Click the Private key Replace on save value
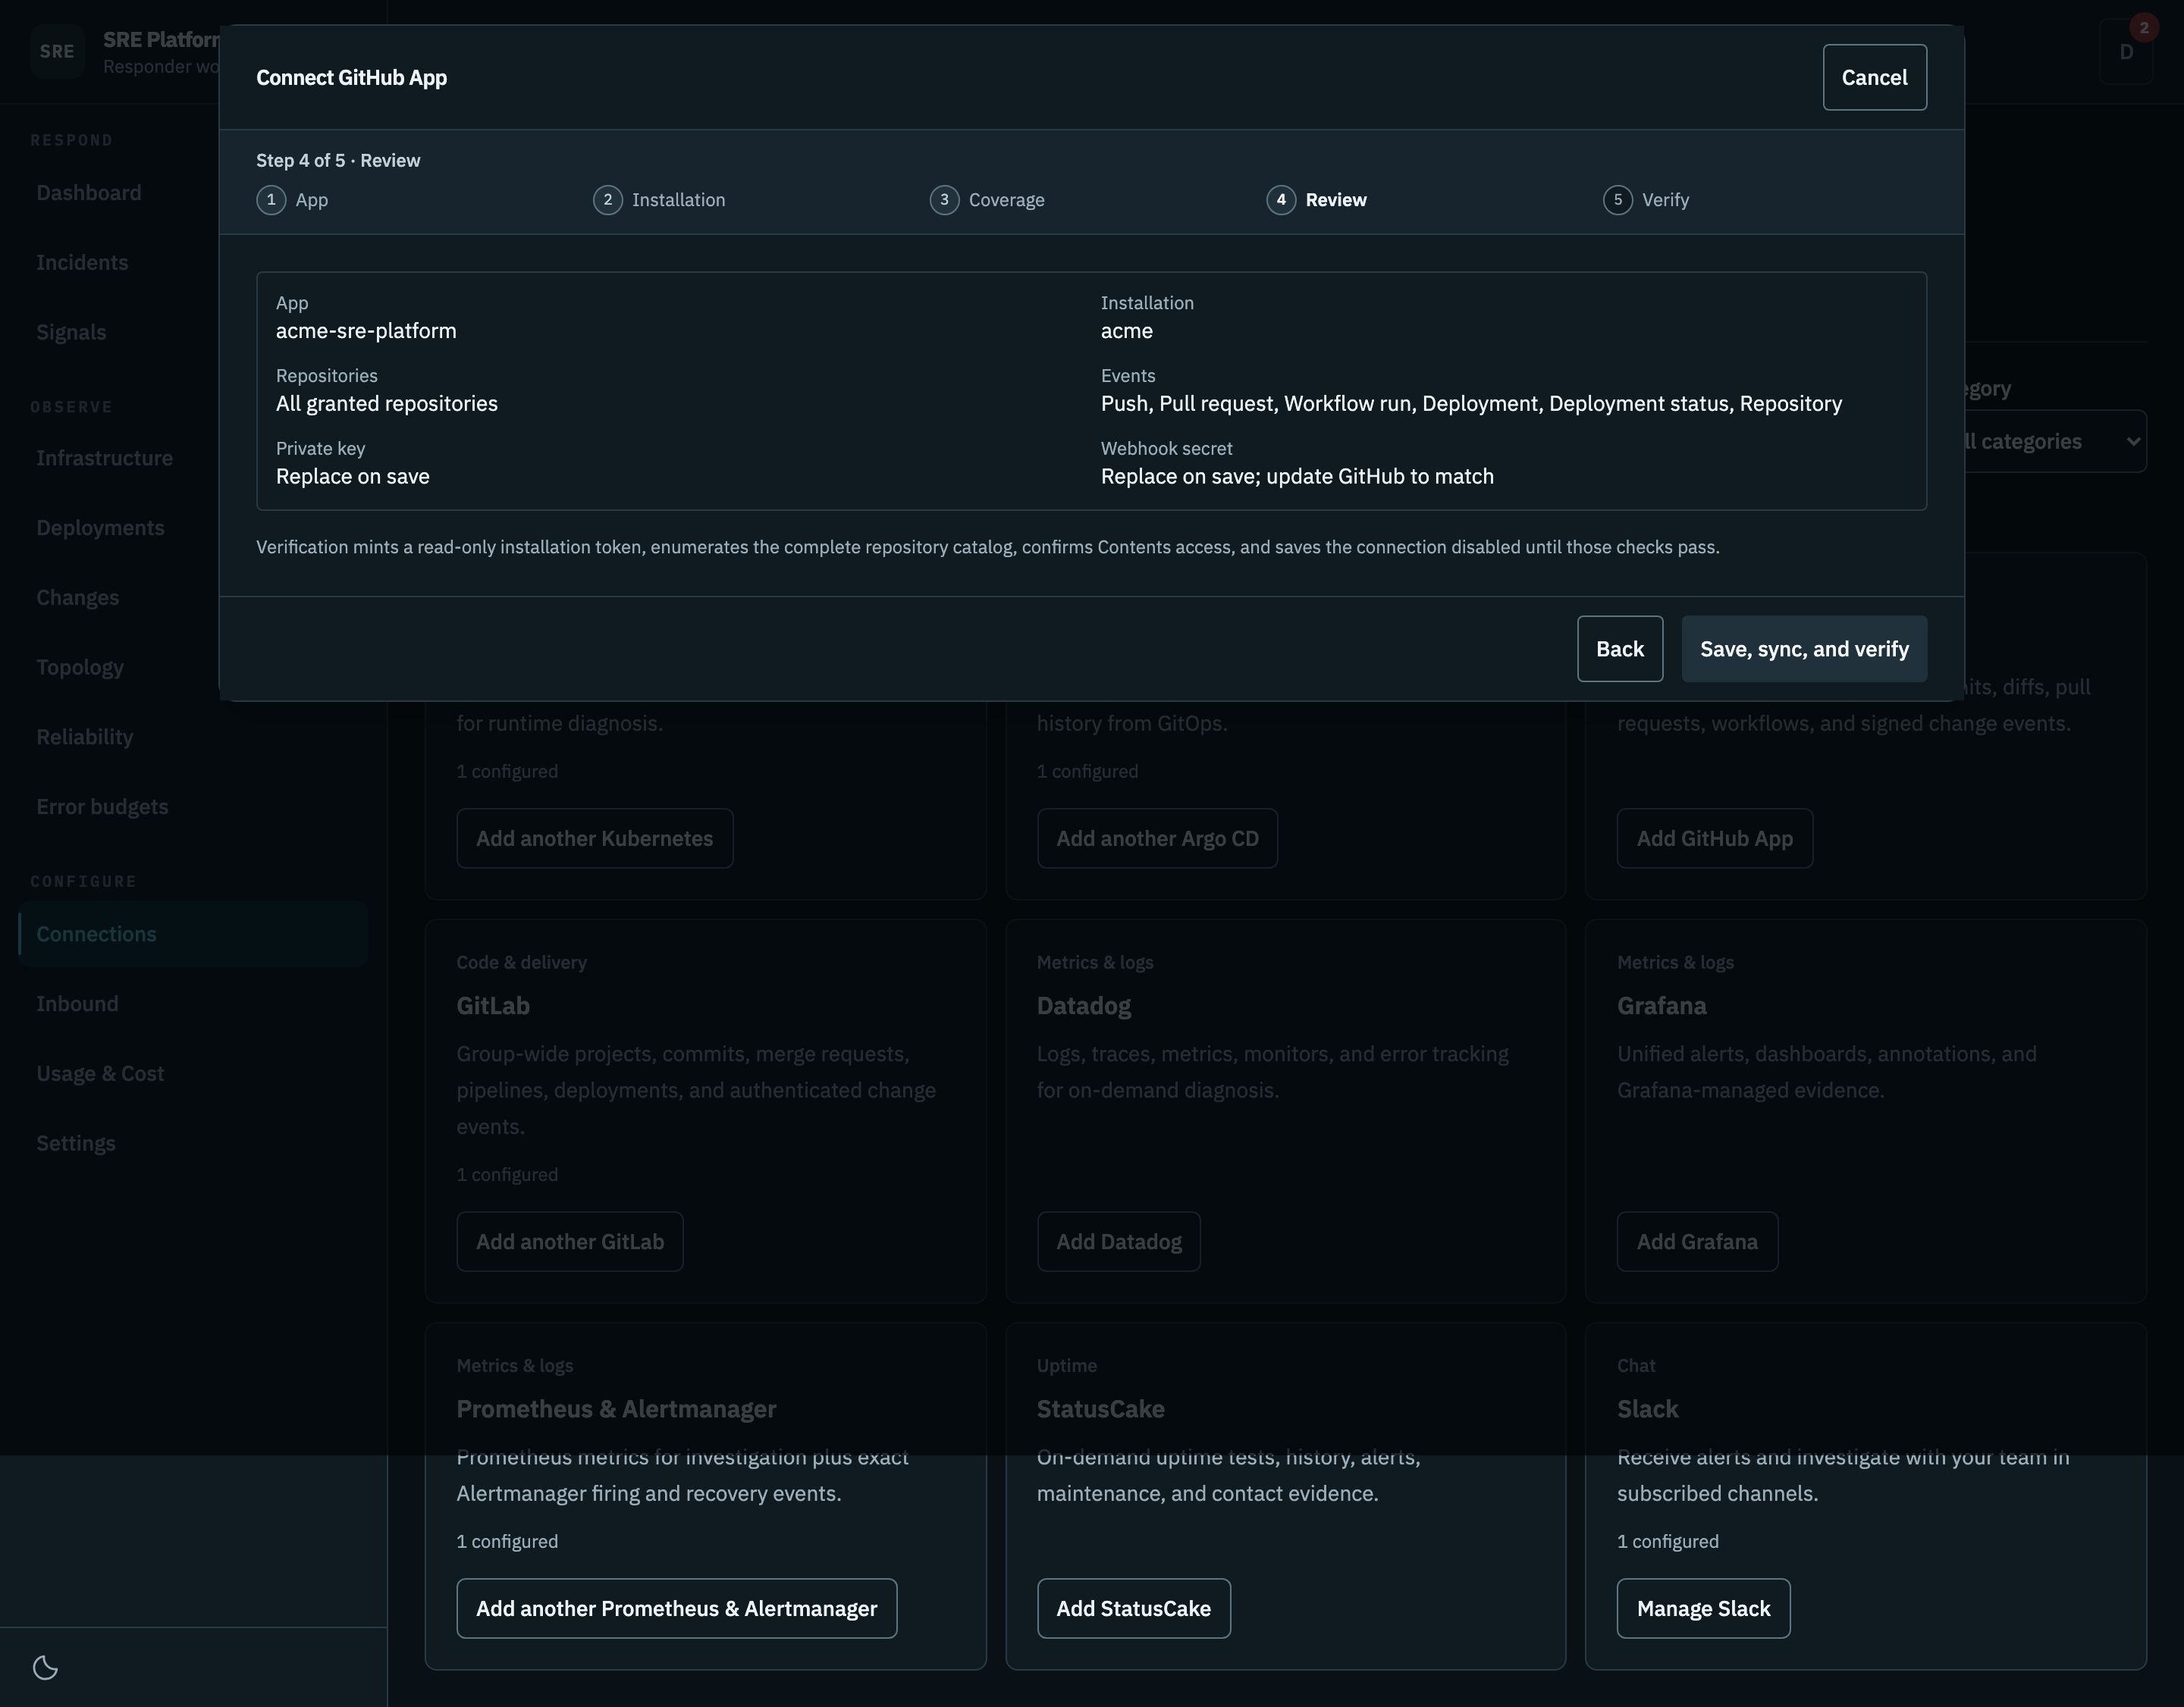Screen dimensions: 2184x1707 coord(352,477)
